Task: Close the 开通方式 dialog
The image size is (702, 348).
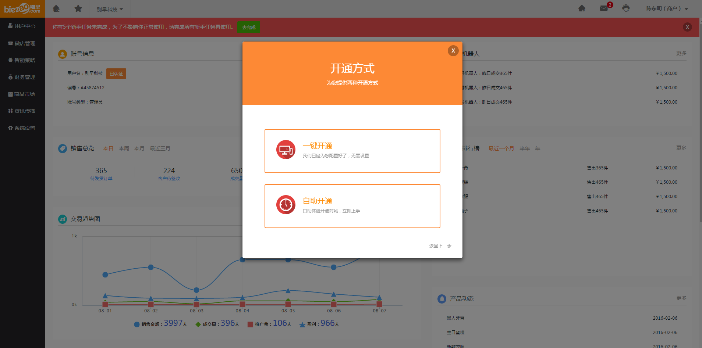Action: coord(453,51)
